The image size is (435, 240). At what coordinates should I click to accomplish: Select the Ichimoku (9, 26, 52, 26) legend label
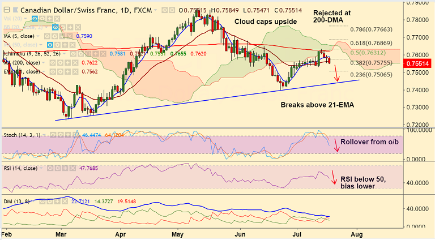[32, 54]
